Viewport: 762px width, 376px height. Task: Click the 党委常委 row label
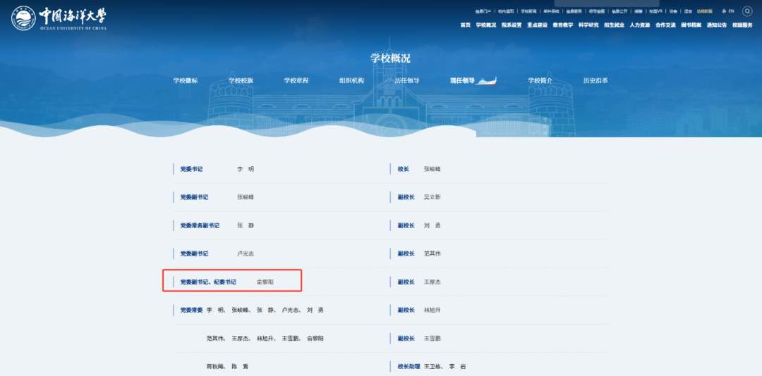(x=191, y=310)
